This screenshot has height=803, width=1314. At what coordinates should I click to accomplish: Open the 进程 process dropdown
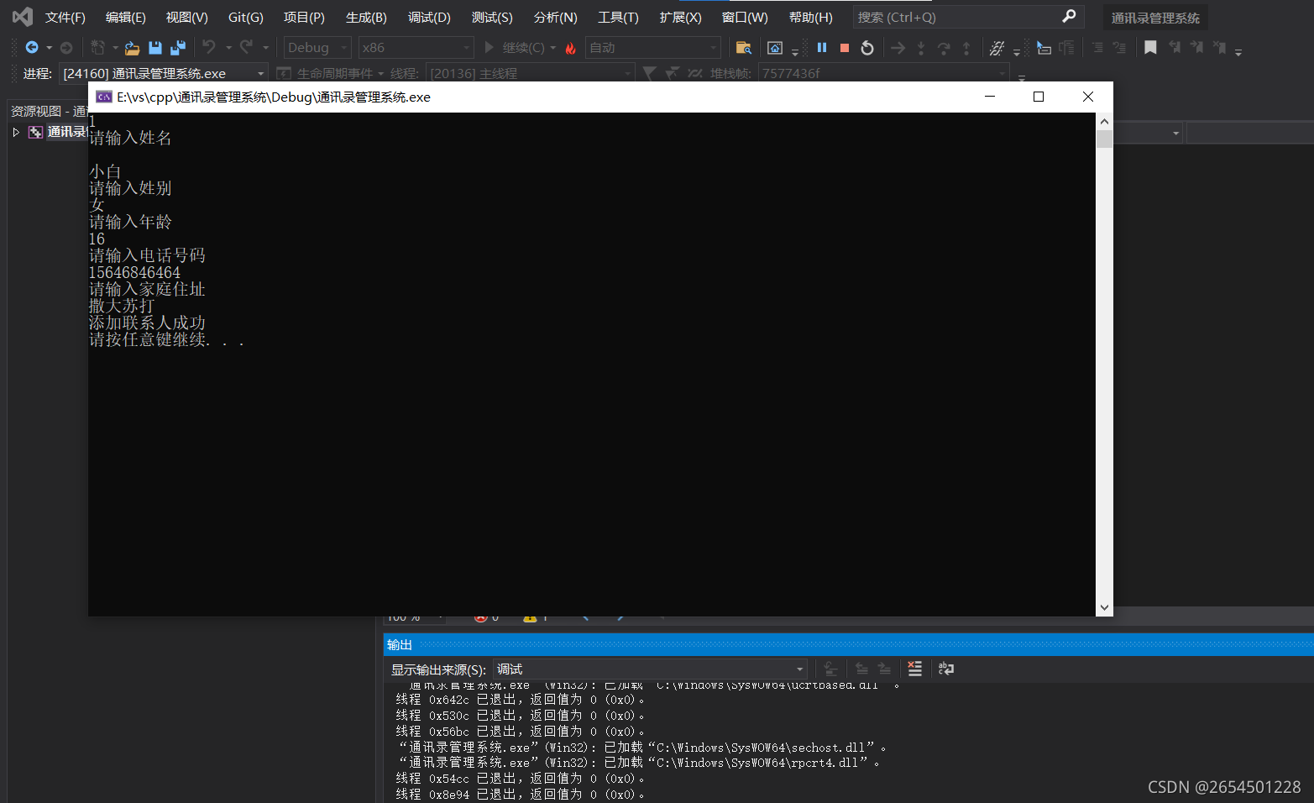point(164,73)
